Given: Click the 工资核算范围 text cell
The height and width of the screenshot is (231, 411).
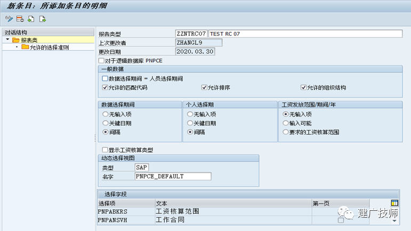Looking at the screenshot, I should click(233, 211).
